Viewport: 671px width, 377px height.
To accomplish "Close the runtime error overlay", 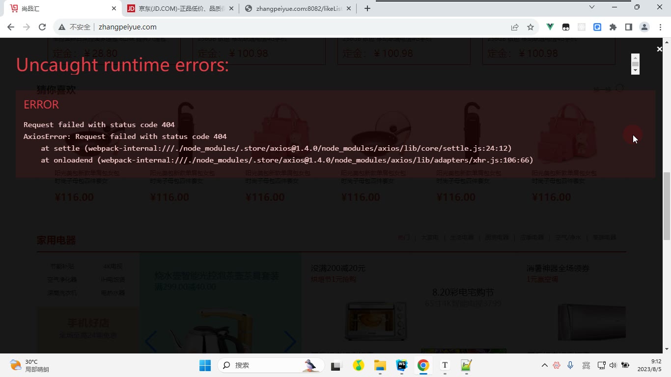I will click(659, 49).
